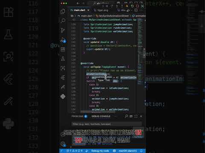205x153 pixels.
Task: Click the panel search icon
Action: point(126,116)
